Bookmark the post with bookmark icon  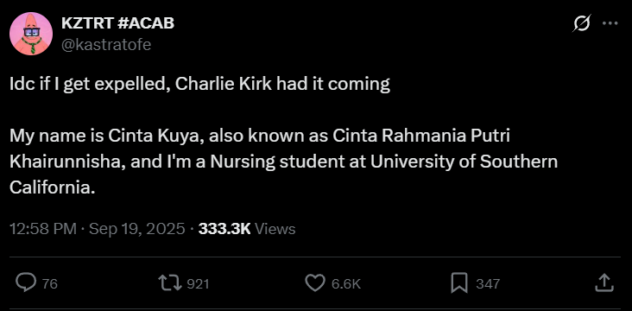pyautogui.click(x=459, y=282)
